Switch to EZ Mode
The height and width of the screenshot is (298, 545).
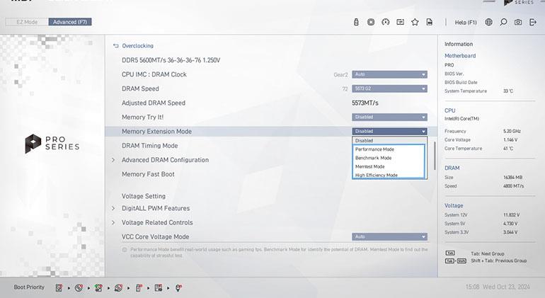click(27, 22)
